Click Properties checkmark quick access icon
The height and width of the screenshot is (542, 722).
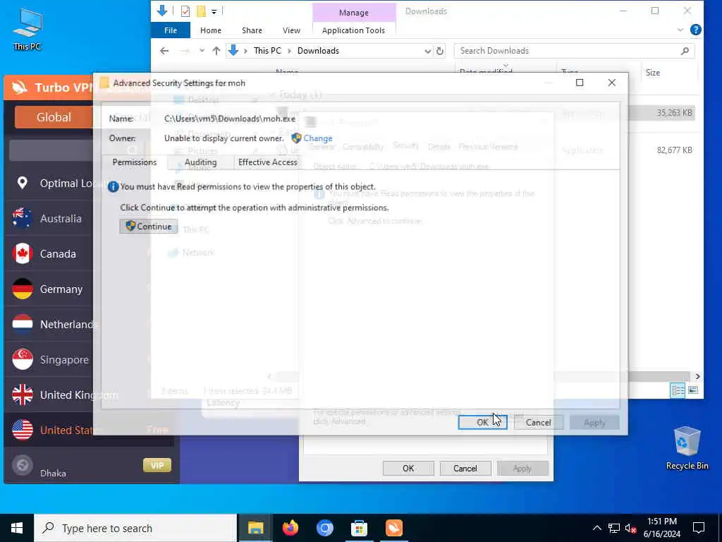pos(185,11)
